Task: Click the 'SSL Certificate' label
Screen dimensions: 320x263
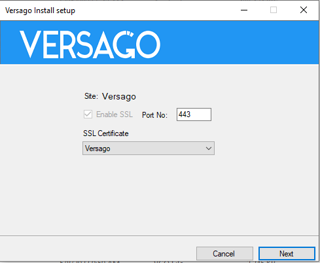Action: [x=106, y=133]
